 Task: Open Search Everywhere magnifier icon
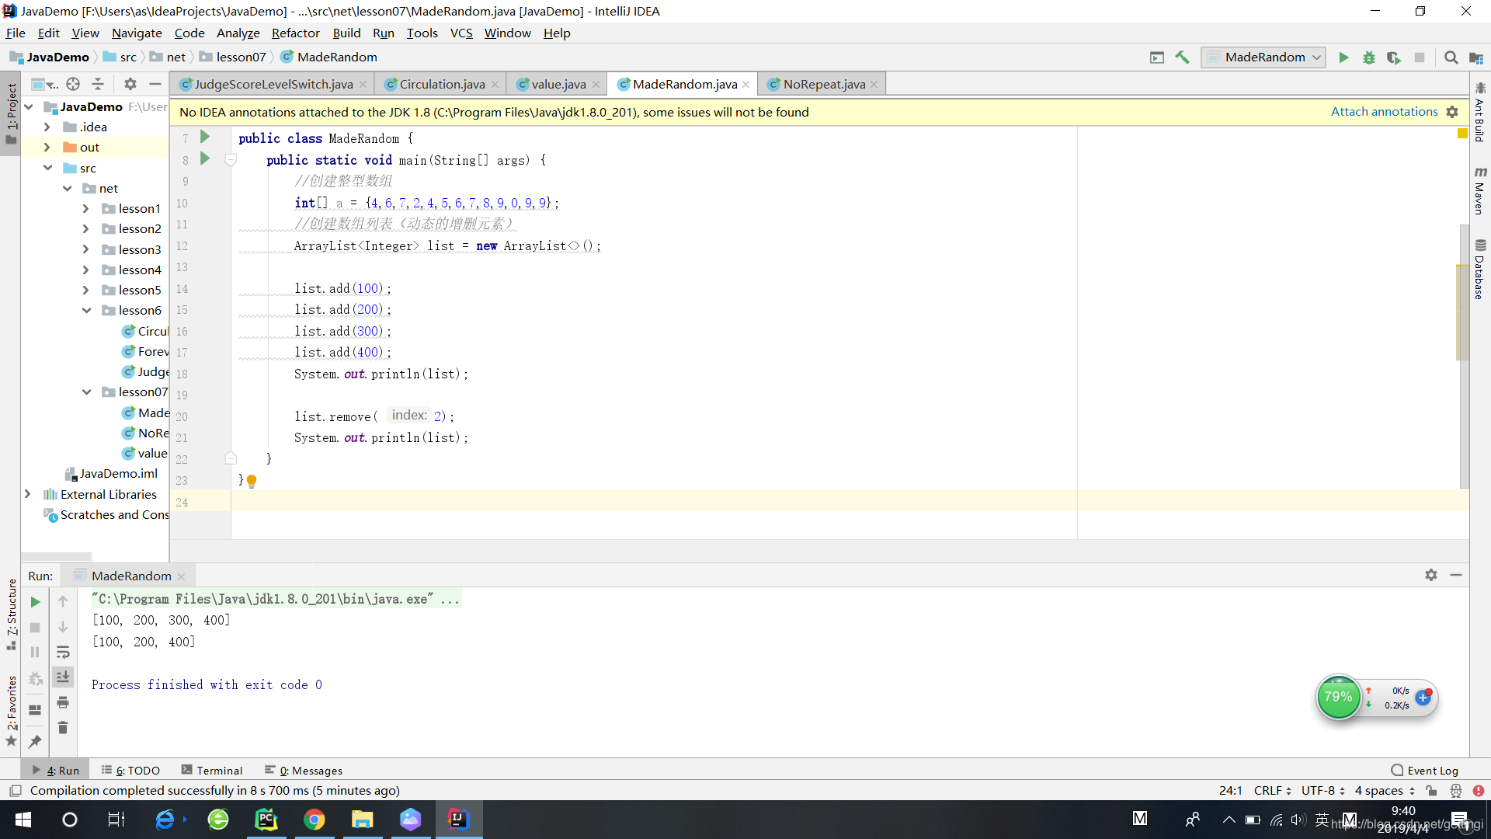pyautogui.click(x=1451, y=57)
